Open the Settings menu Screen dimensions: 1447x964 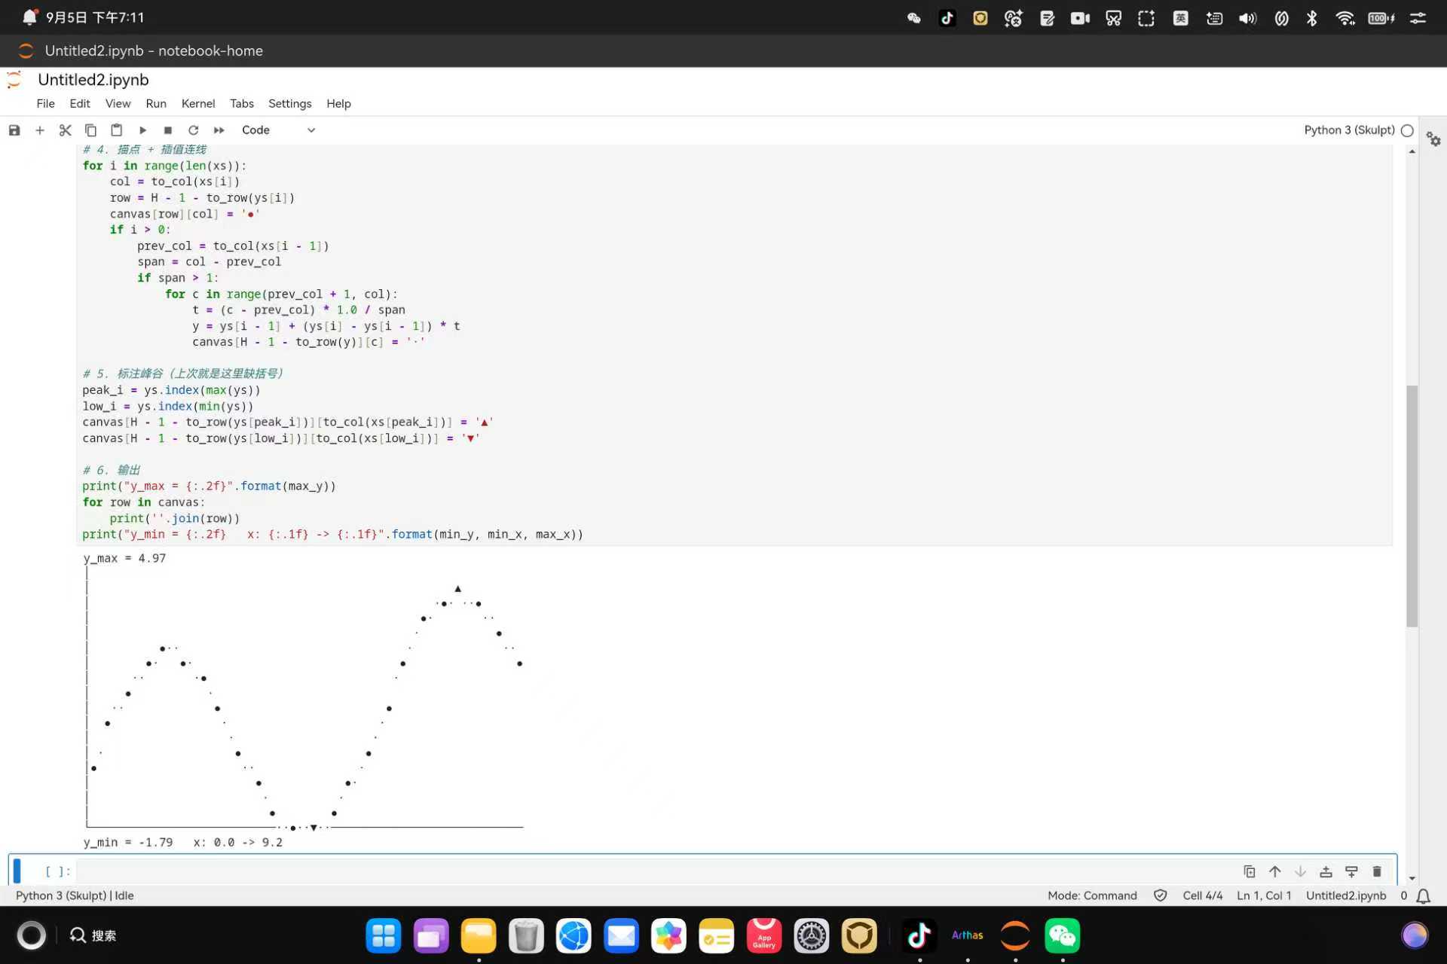tap(290, 104)
